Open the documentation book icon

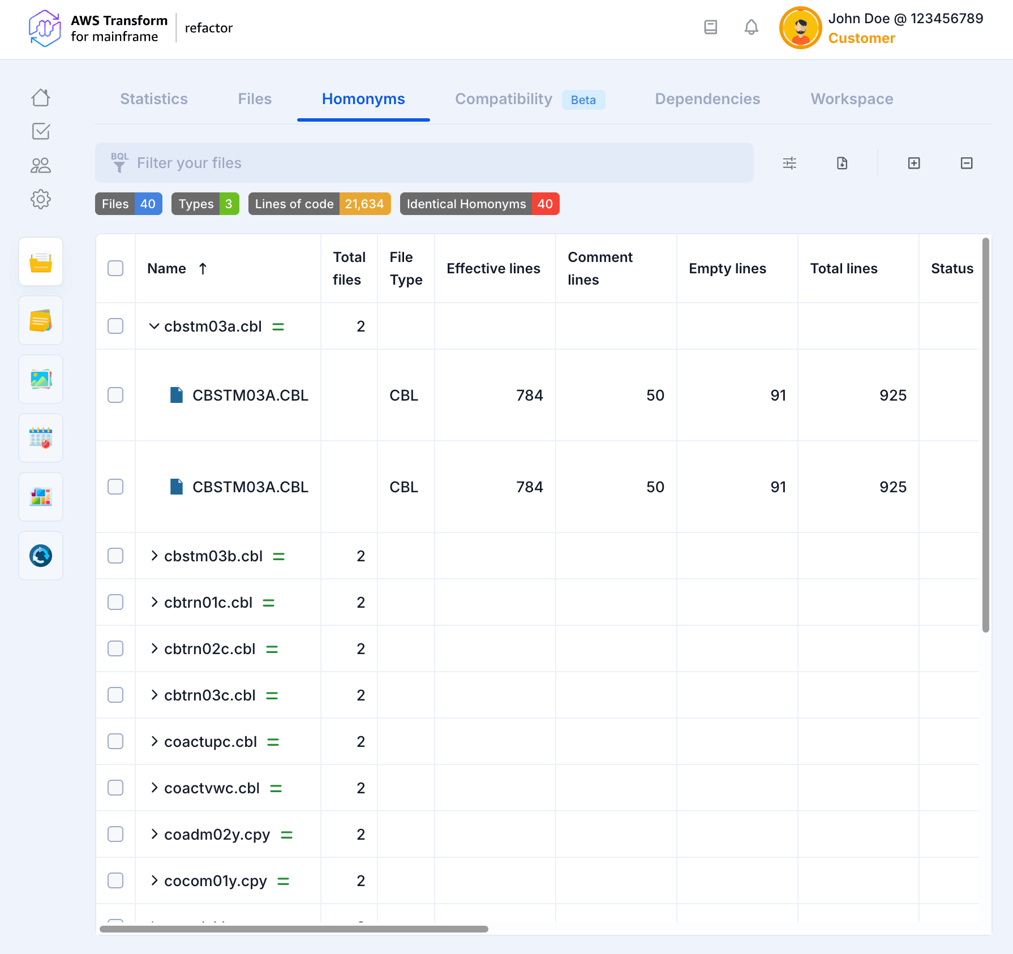[710, 27]
